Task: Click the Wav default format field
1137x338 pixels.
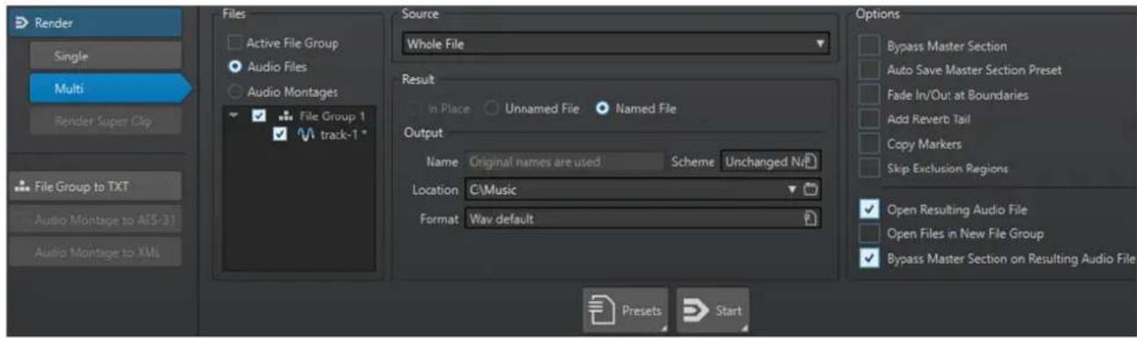Action: coord(643,219)
